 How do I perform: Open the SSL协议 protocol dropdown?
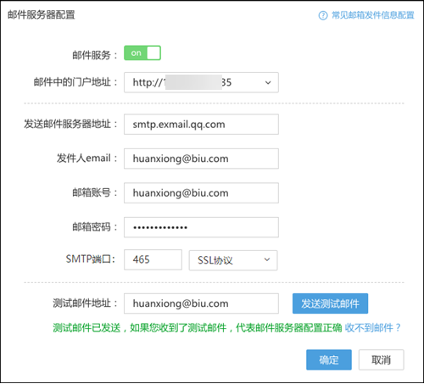[x=233, y=260]
